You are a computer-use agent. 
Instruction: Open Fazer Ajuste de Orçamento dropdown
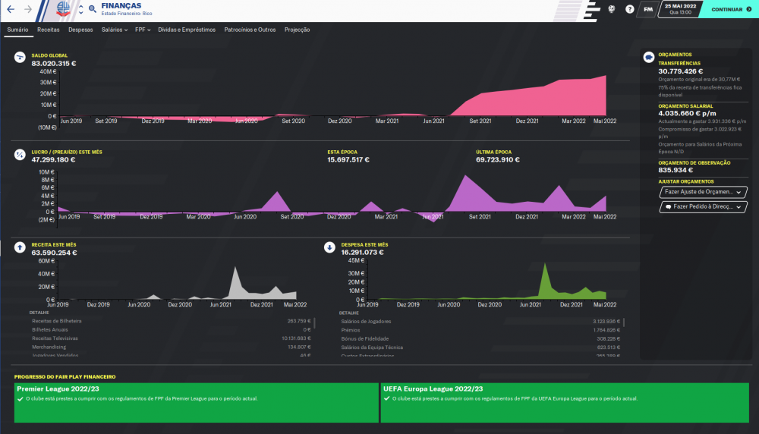703,192
